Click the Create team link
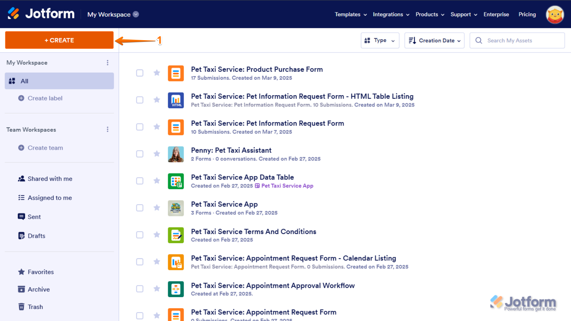Viewport: 571px width, 321px height. click(x=45, y=148)
